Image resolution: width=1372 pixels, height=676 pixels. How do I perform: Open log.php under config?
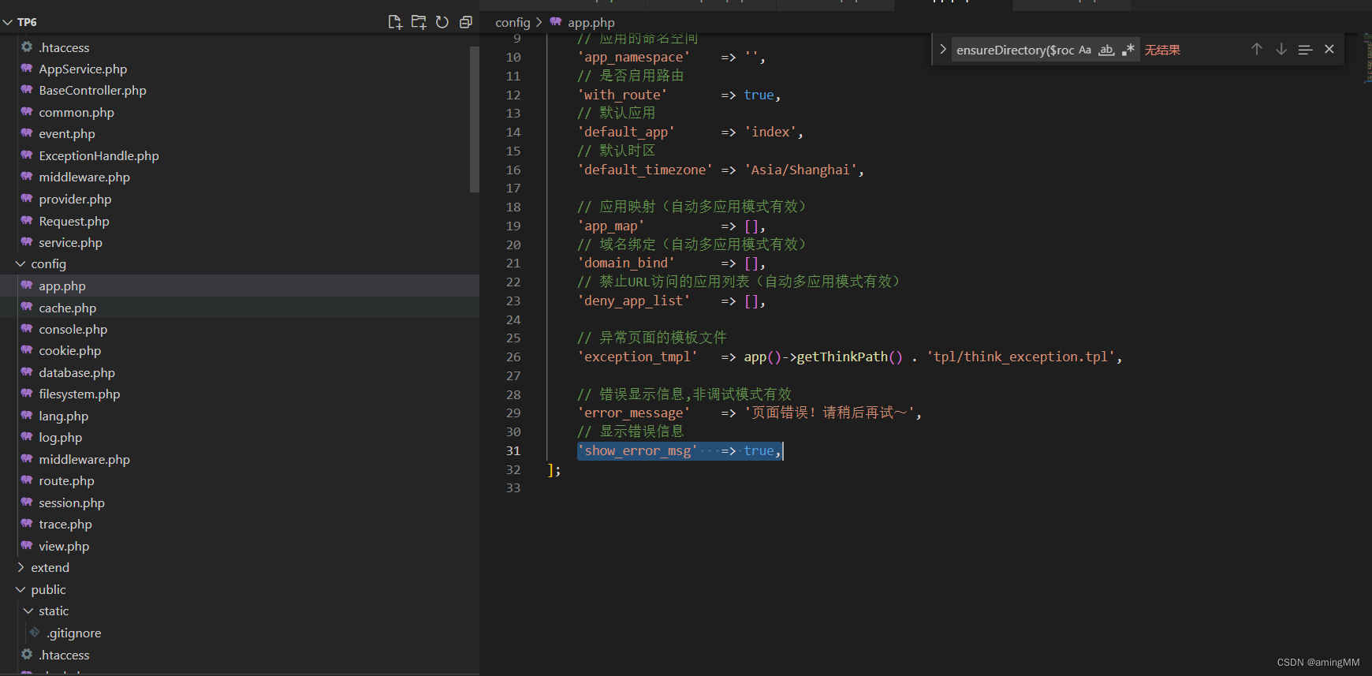[x=61, y=437]
